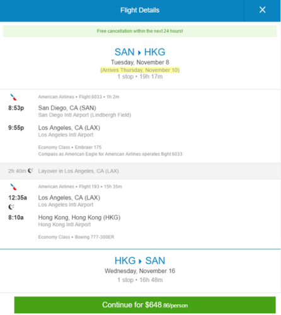The height and width of the screenshot is (315, 281).
Task: Continue for $648.86 per person
Action: tap(145, 305)
